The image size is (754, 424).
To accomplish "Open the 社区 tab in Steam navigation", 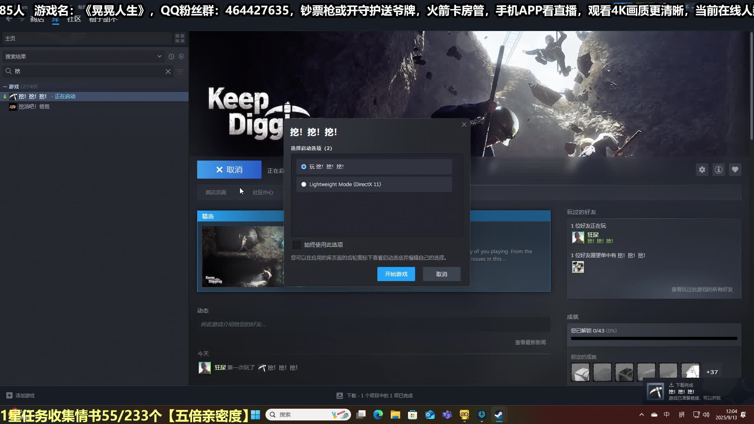I will pos(74,19).
